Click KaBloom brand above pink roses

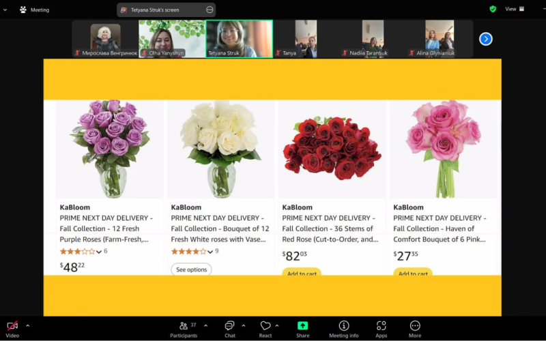pos(408,207)
